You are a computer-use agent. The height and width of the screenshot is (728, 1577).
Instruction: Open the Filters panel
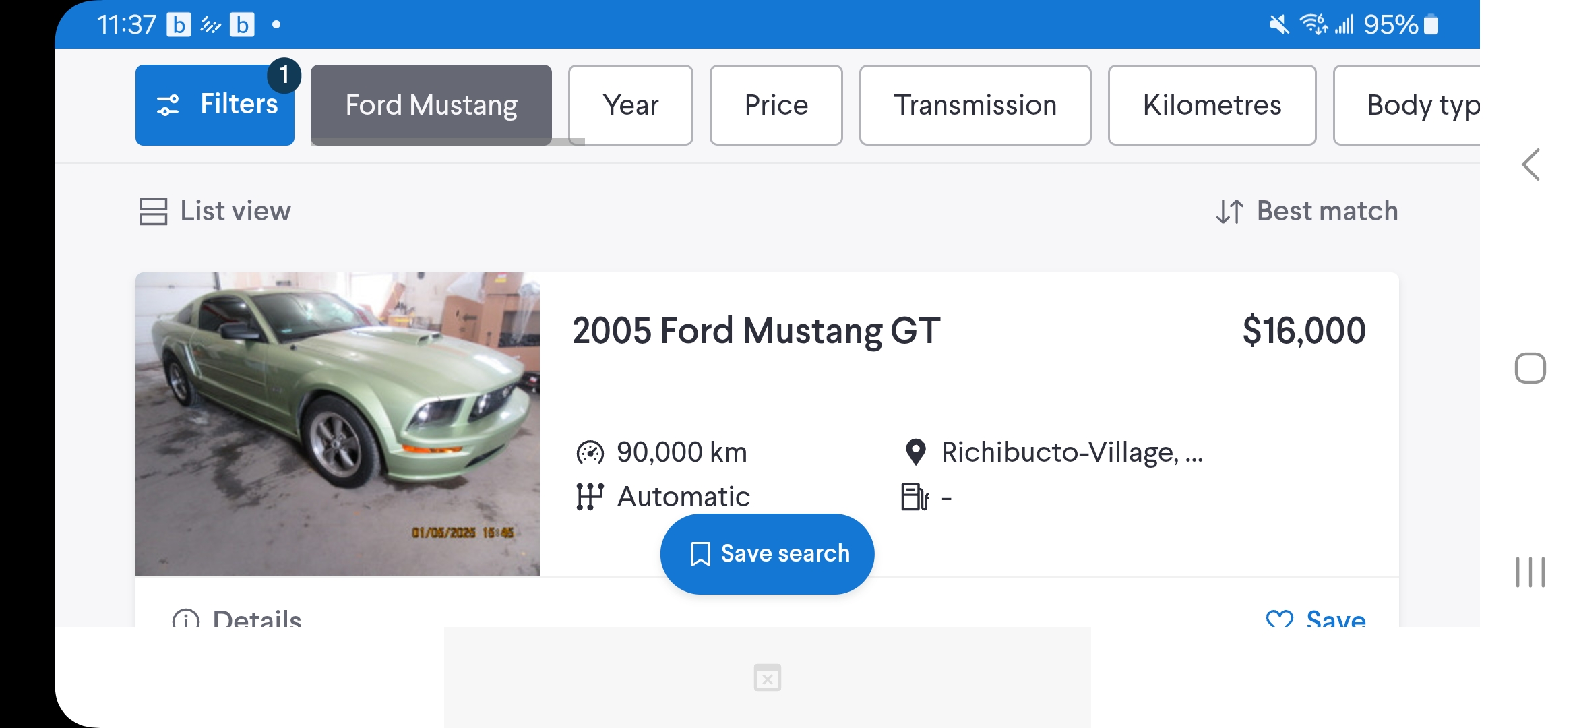pyautogui.click(x=214, y=105)
